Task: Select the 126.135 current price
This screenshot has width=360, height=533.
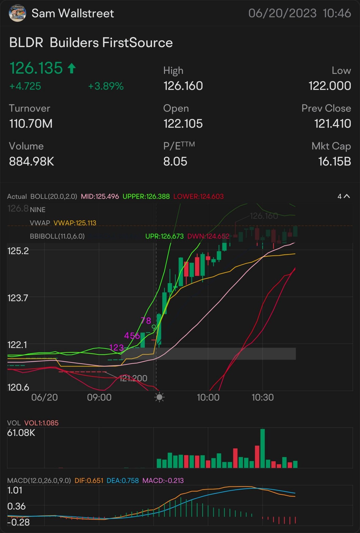Action: click(x=36, y=68)
